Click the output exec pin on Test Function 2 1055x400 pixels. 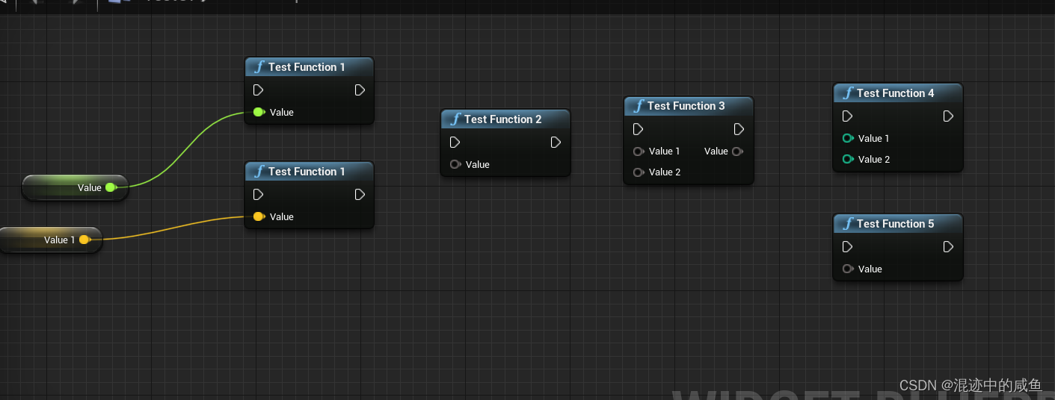(x=556, y=143)
